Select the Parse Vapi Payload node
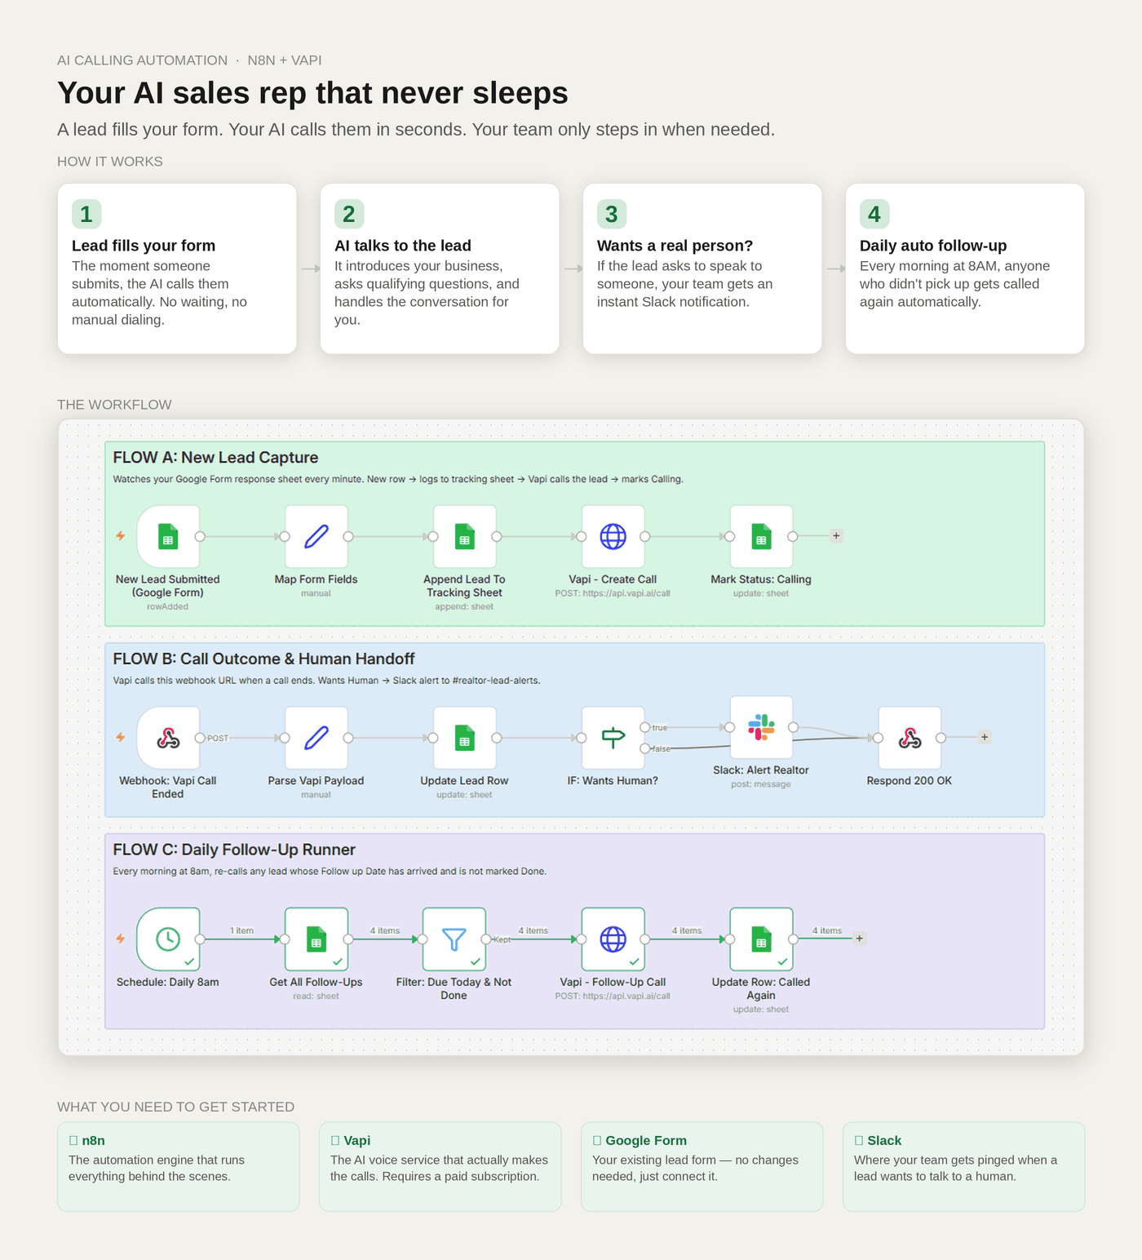Screen dimensions: 1142x1260 (x=316, y=738)
